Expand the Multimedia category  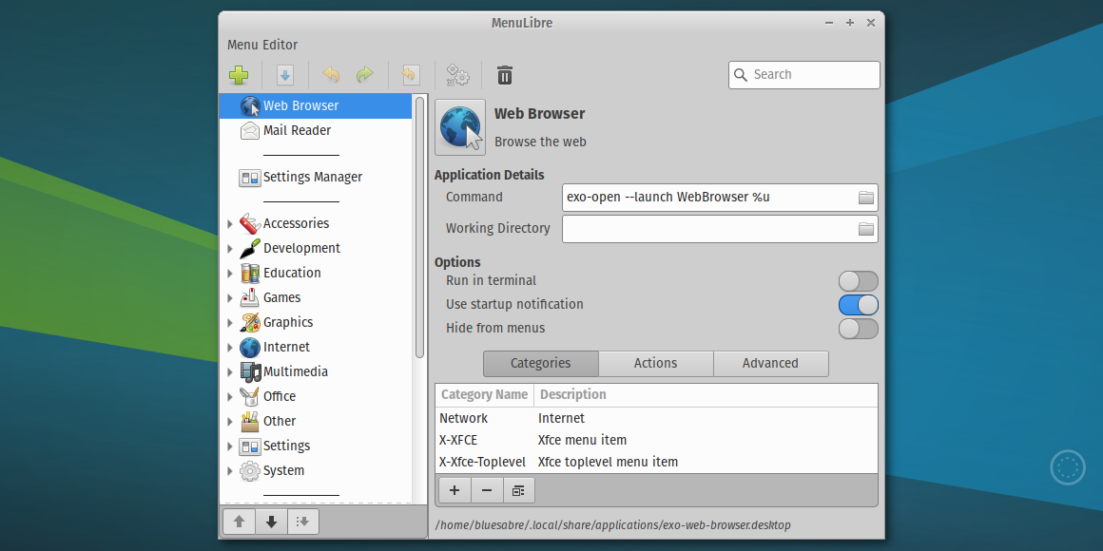[229, 371]
